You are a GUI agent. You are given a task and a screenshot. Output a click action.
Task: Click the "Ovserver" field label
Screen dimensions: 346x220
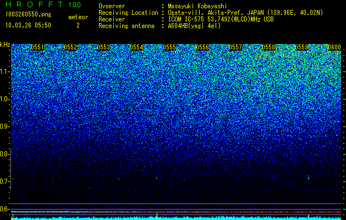tap(112, 6)
